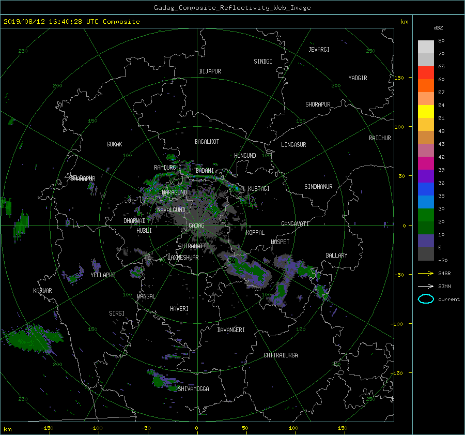Click the BIJAPUR city label
The image size is (465, 435).
point(210,71)
